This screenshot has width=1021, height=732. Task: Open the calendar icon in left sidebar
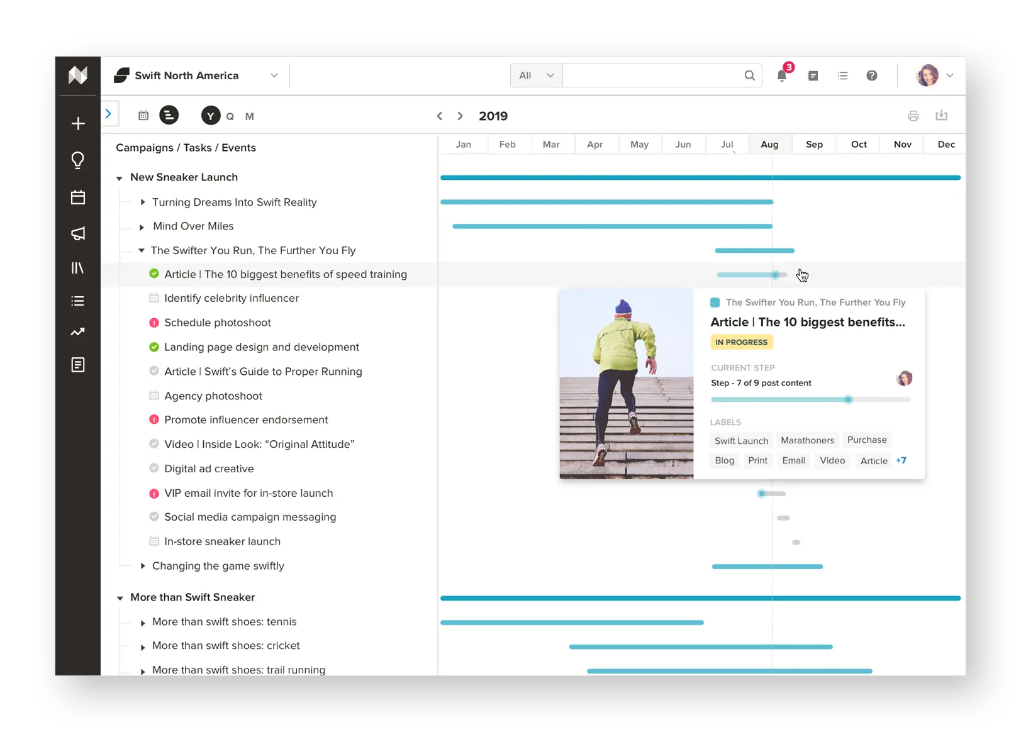point(78,197)
